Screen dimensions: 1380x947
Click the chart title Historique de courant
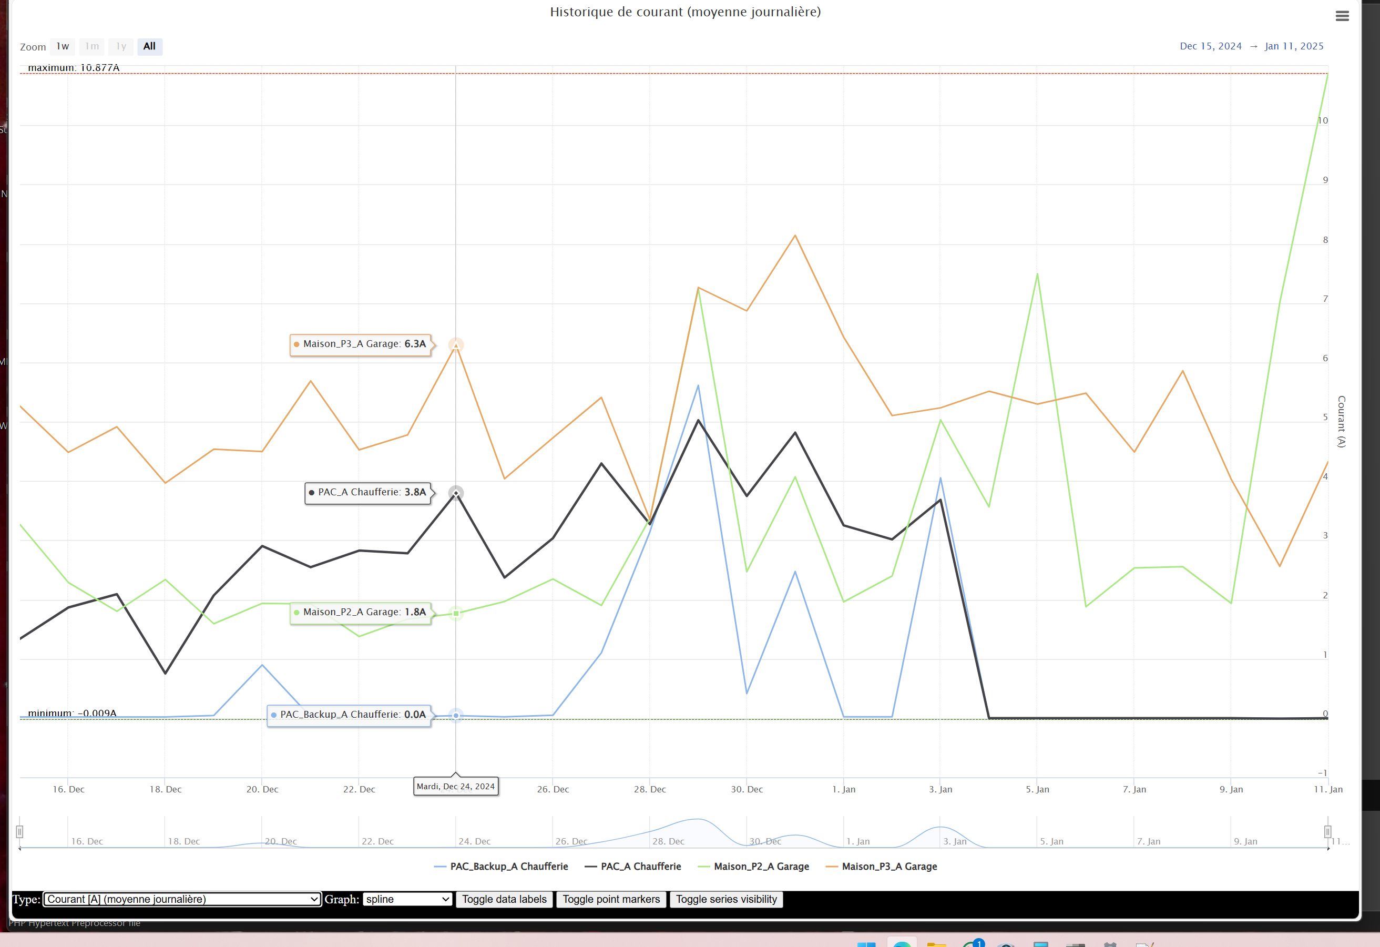tap(685, 12)
